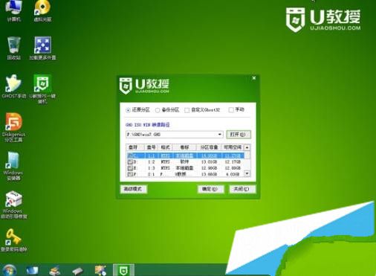The height and width of the screenshot is (276, 376).
Task: Open the Windows Start orb
Action: point(10,270)
